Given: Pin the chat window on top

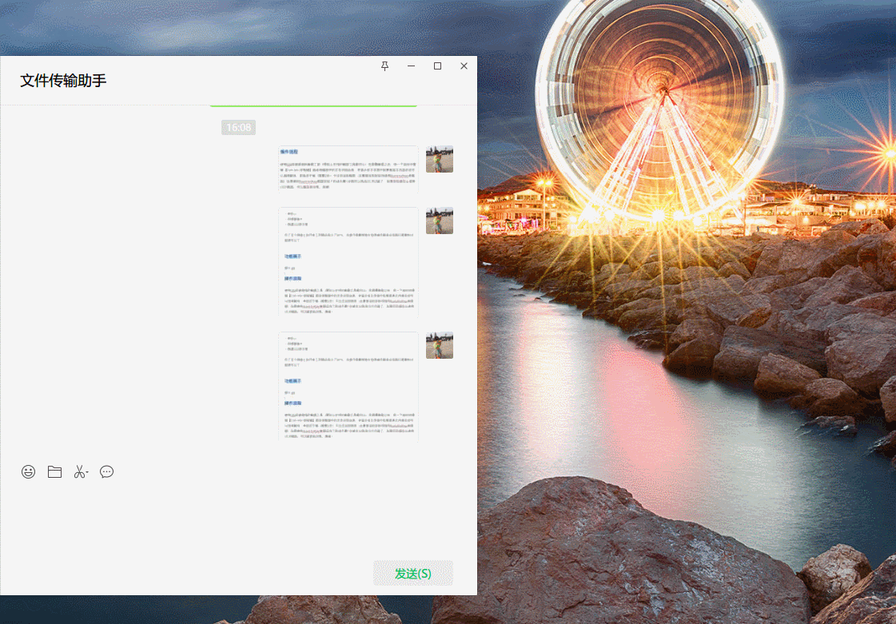Looking at the screenshot, I should (x=384, y=66).
